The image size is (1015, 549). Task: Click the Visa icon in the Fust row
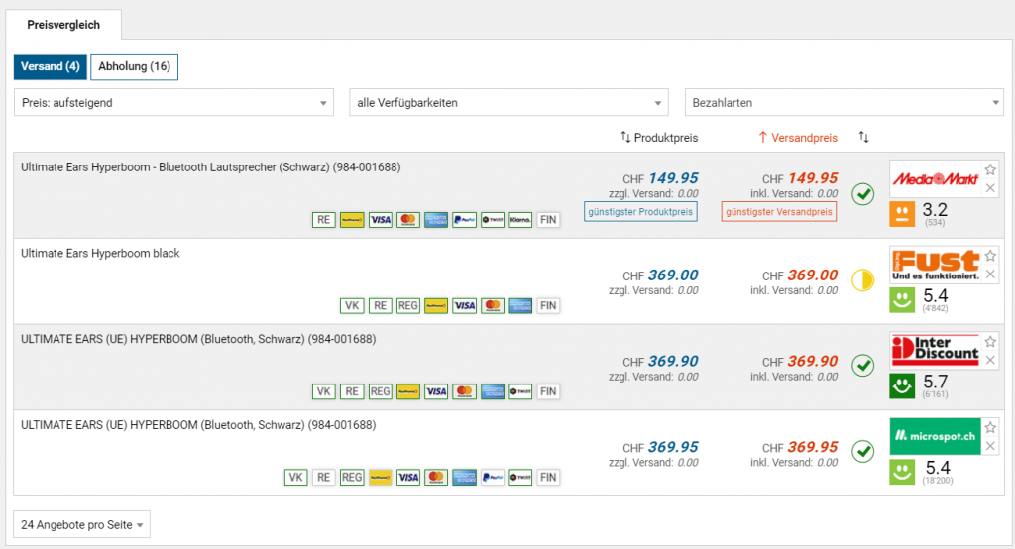464,306
